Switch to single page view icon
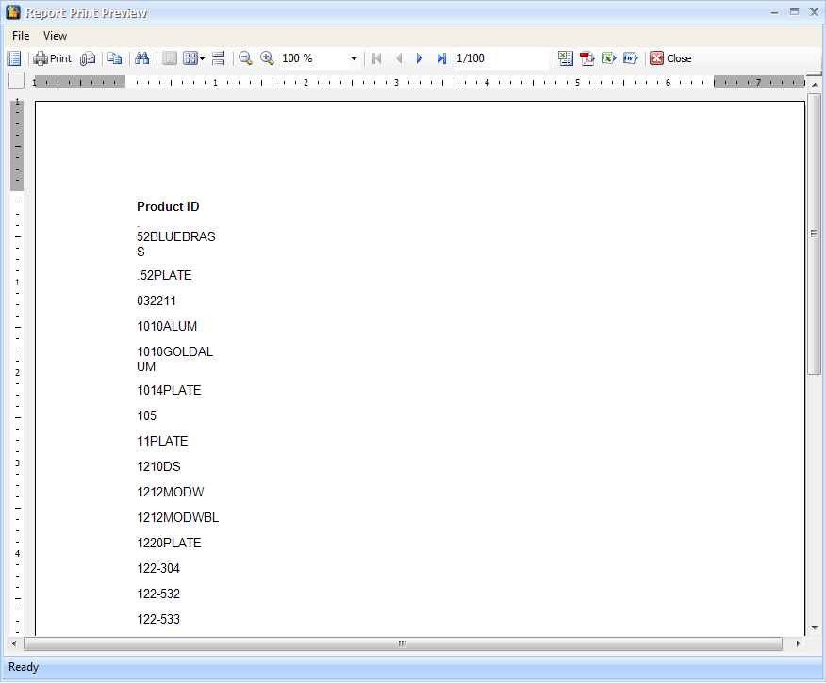This screenshot has width=826, height=683. 169,58
